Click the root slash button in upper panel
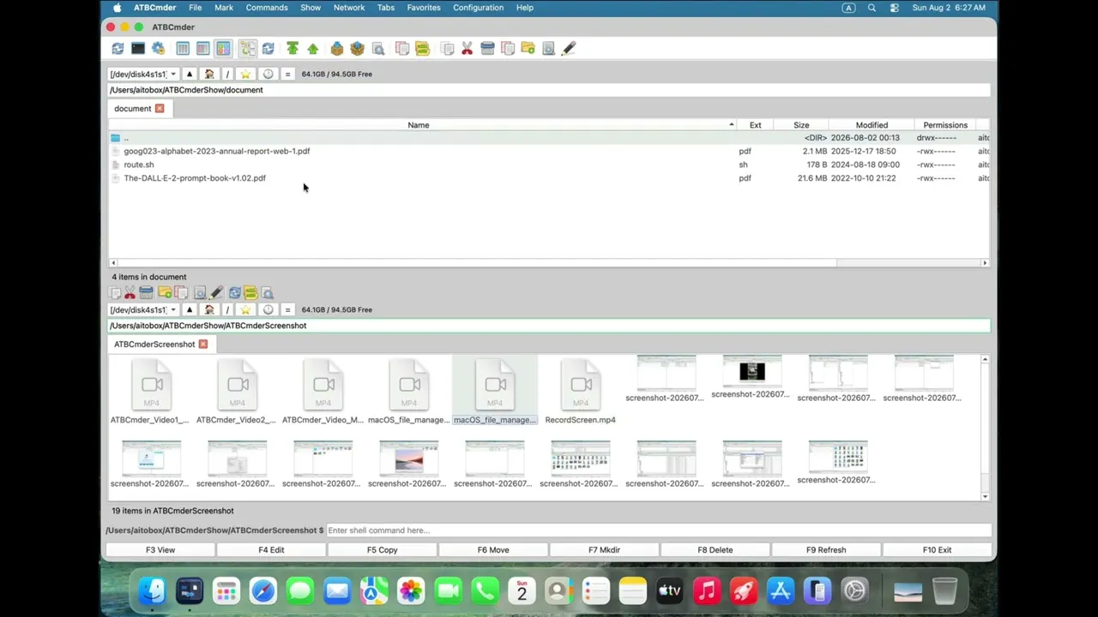This screenshot has height=617, width=1098. (x=227, y=74)
